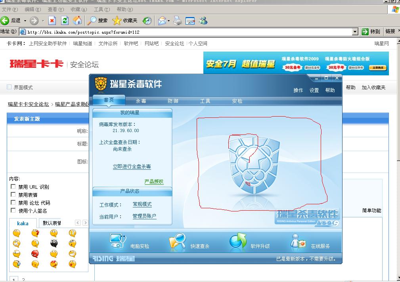Click 瑞星卡卡安全论坛 breadcrumb link

(28, 104)
